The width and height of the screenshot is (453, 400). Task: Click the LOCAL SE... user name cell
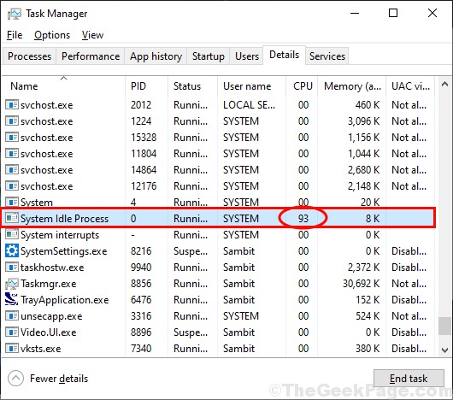(x=249, y=105)
